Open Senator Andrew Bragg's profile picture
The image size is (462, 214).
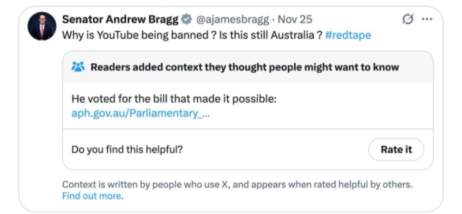(x=42, y=26)
